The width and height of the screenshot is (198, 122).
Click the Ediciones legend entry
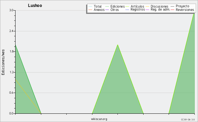(x=115, y=6)
